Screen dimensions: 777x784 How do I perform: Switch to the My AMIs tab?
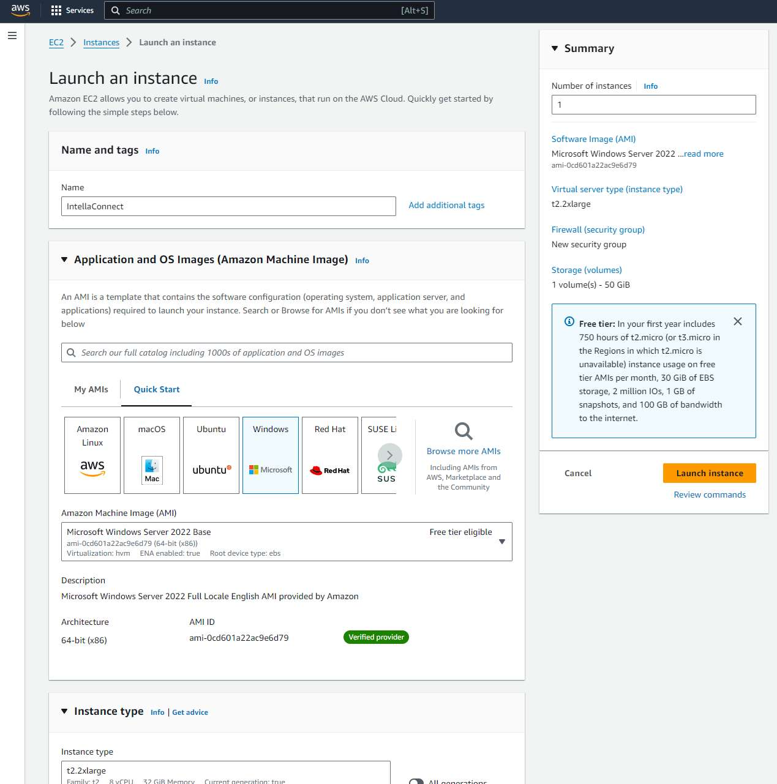click(91, 389)
